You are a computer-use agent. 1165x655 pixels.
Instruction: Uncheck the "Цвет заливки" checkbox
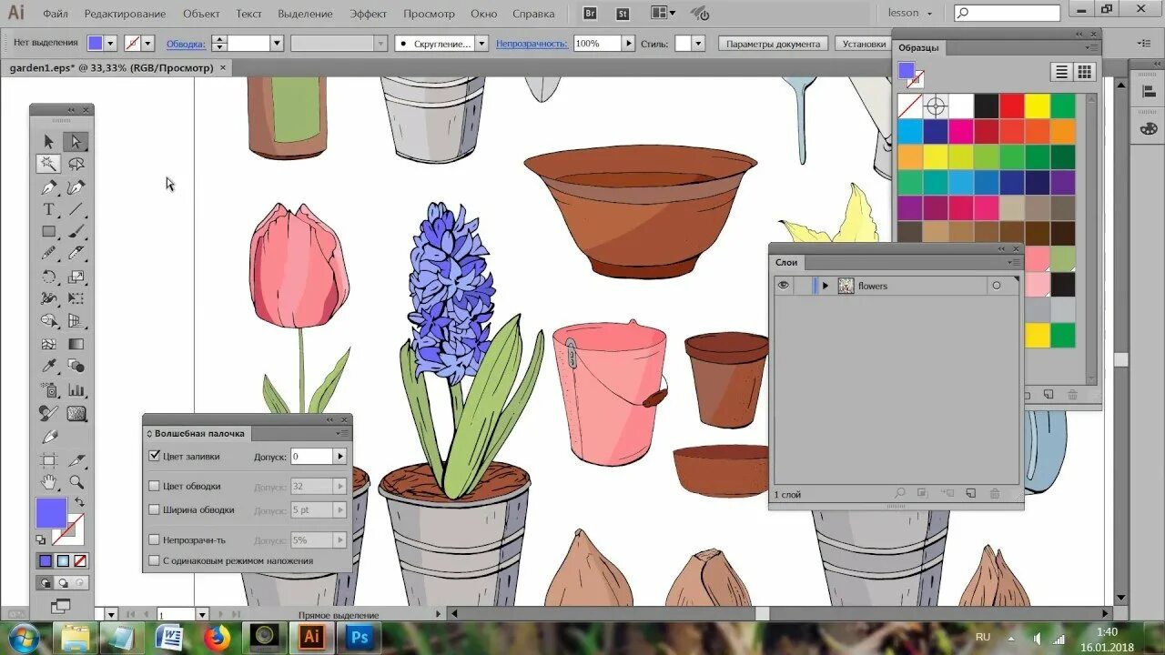[x=154, y=456]
